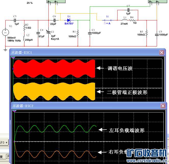Select capacitor C7 1pF symbol
This screenshot has height=164, width=169.
128,10
